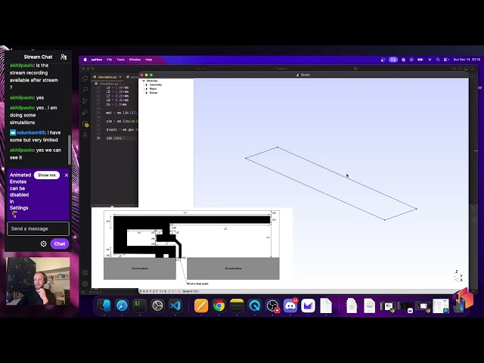
Task: Click 'sim.view()' code line in editor
Action: (x=115, y=138)
